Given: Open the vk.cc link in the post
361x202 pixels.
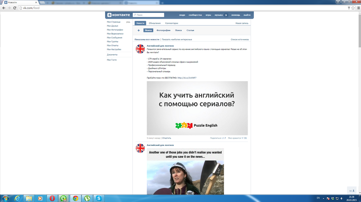Looking at the screenshot, I should pos(187,78).
